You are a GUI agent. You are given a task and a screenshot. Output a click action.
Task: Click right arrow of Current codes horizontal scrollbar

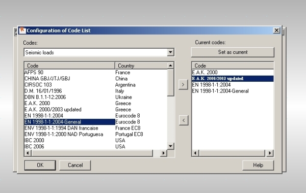(x=270, y=153)
